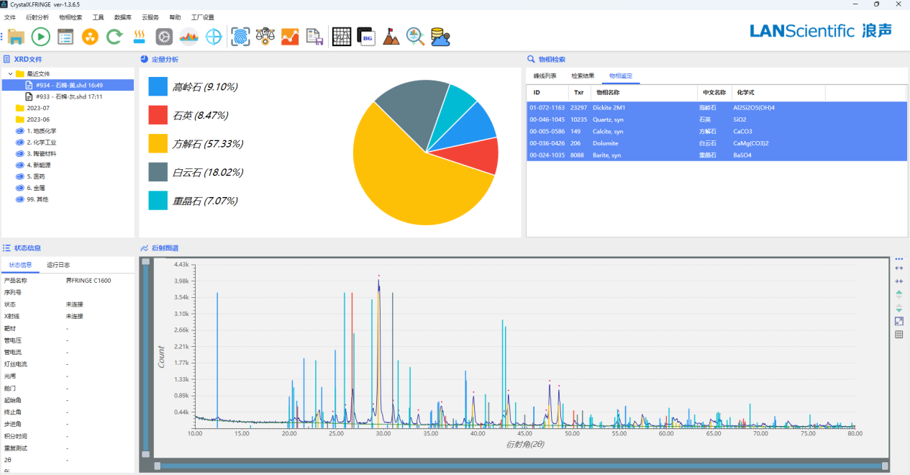
Task: Open the 物相检索 menu
Action: pos(70,17)
